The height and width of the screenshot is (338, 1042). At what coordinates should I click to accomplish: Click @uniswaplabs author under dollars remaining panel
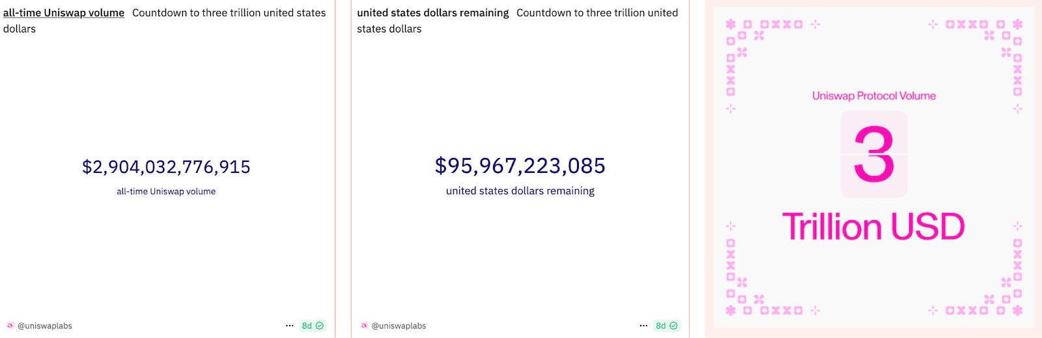pyautogui.click(x=399, y=326)
